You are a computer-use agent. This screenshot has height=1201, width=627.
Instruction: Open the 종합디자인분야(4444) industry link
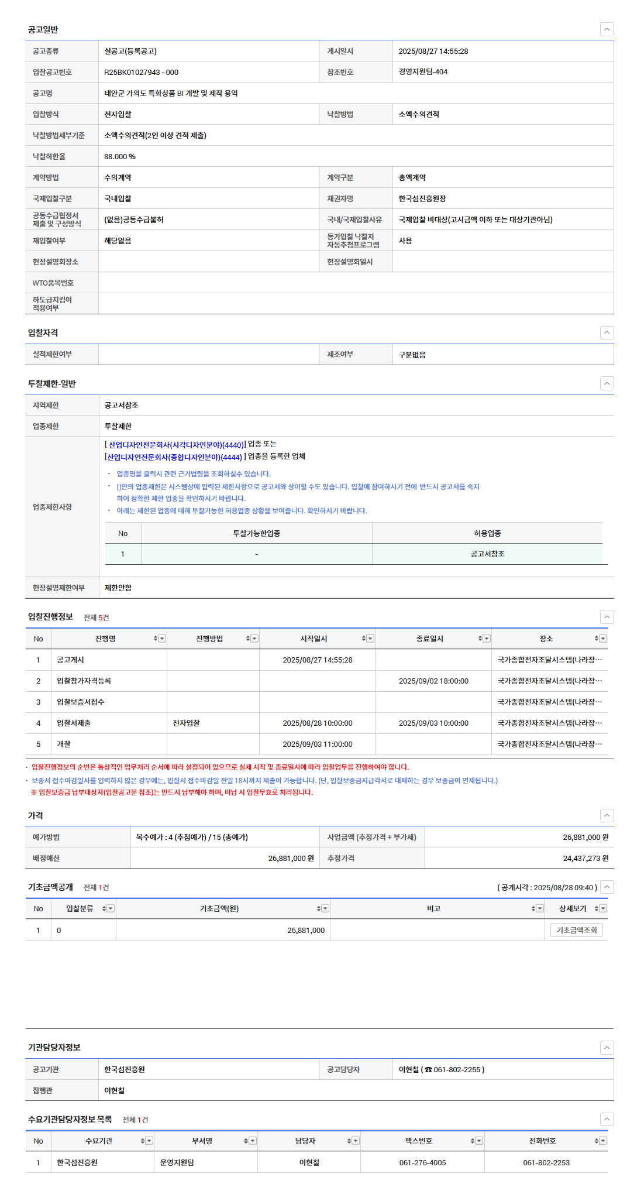[174, 457]
